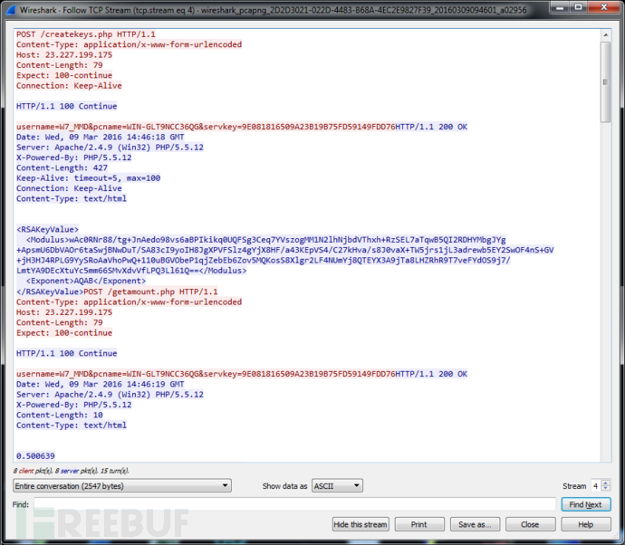Click the 'Content-Length: 427' line
This screenshot has width=625, height=545.
click(62, 168)
